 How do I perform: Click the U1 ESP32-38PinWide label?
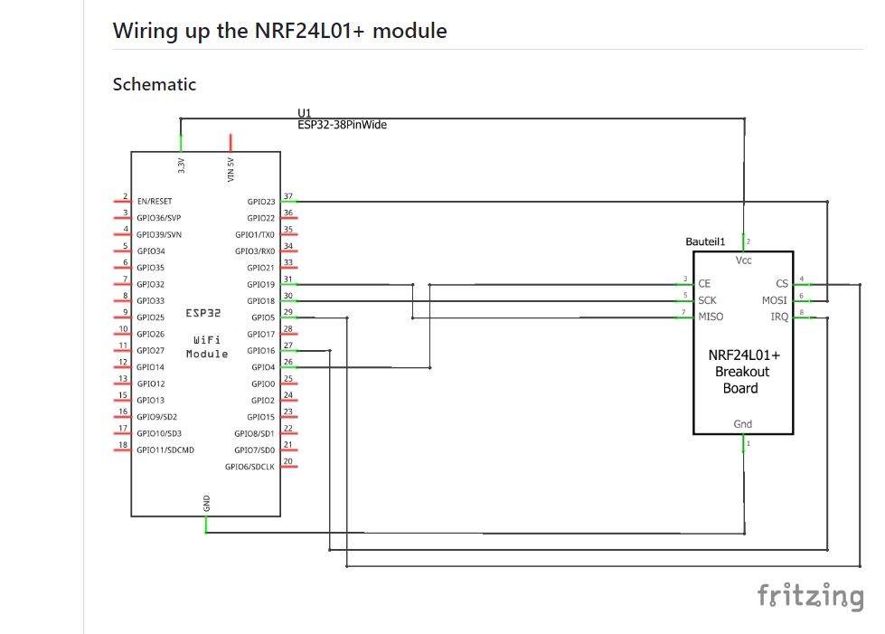point(342,119)
